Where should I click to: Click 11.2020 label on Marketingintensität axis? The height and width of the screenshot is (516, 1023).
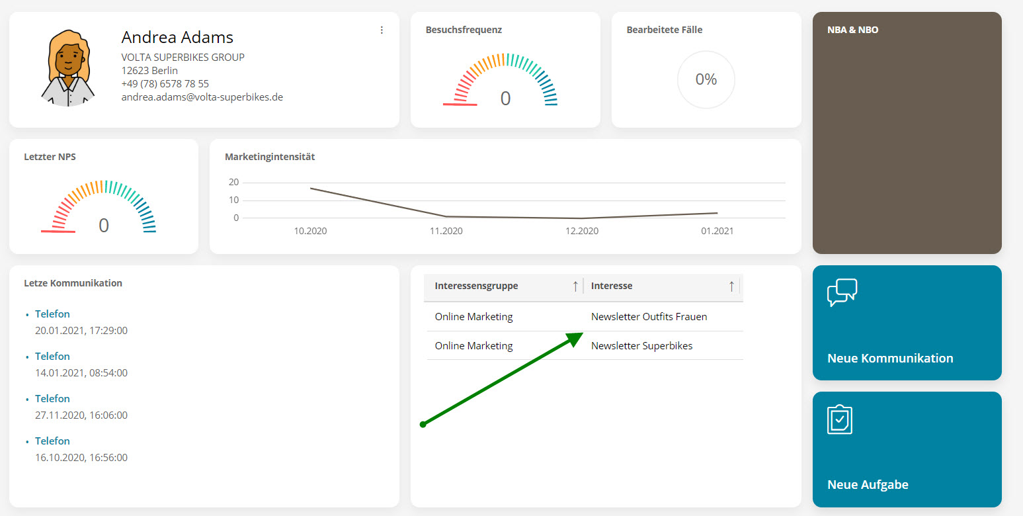point(446,231)
